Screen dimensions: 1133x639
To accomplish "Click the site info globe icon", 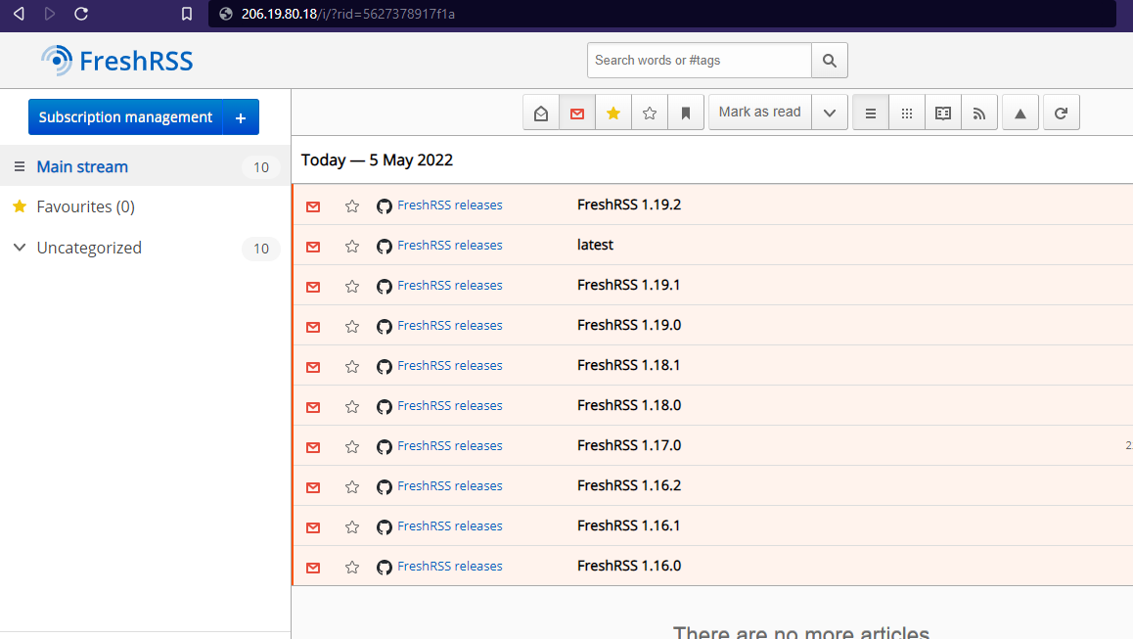I will 226,14.
